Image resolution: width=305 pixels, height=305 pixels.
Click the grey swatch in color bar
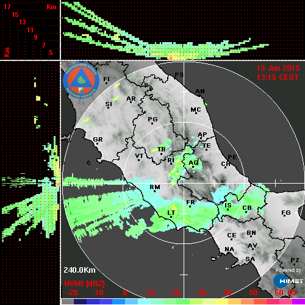67,301
